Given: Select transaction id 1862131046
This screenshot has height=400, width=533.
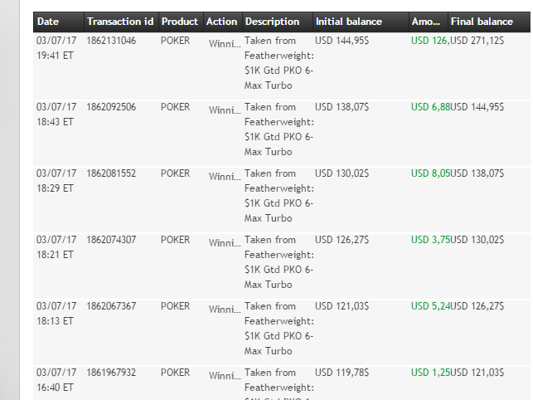Looking at the screenshot, I should (x=111, y=41).
